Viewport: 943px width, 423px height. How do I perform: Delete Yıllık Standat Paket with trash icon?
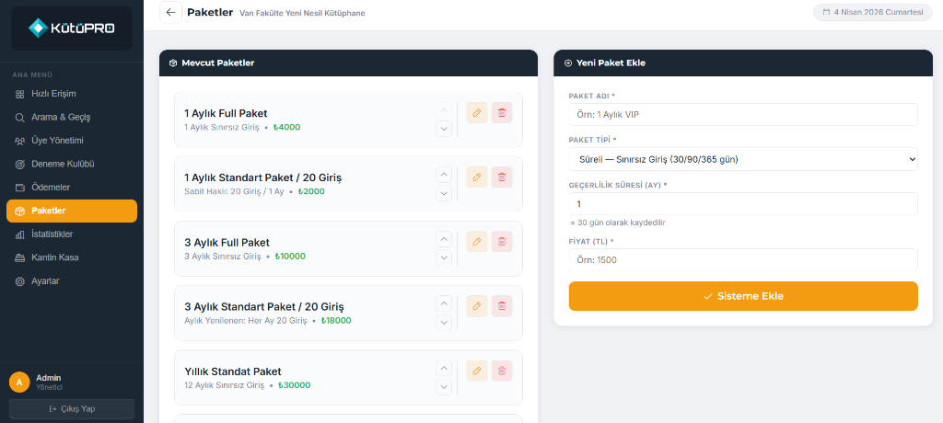click(502, 371)
